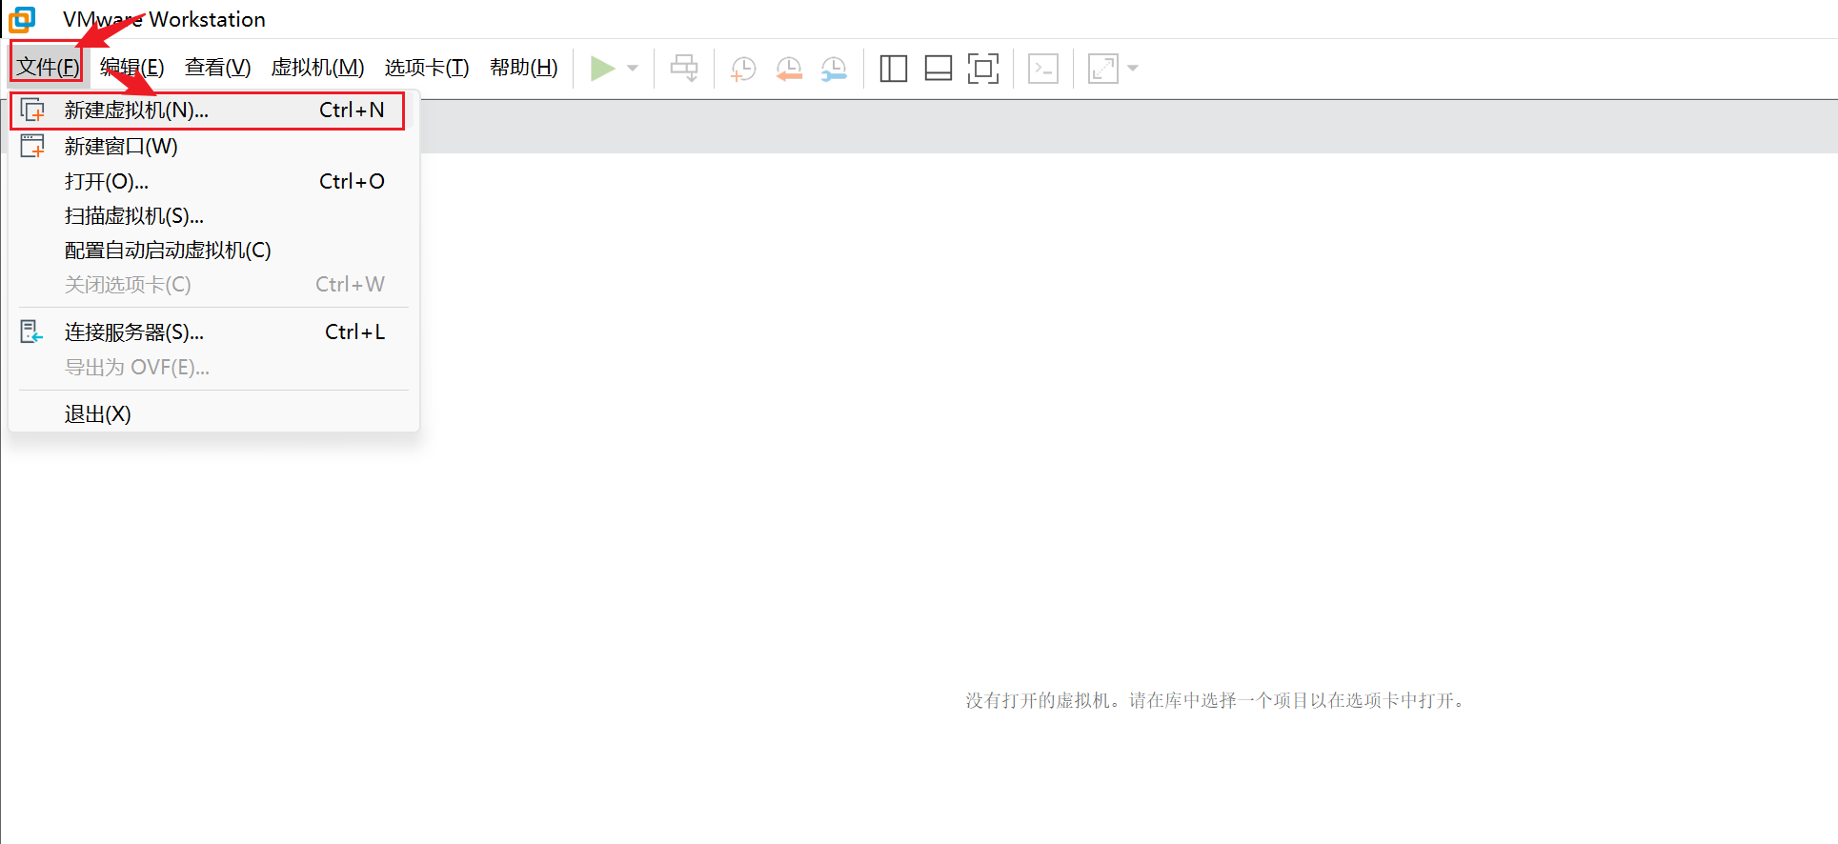Click the green power on play button
The image size is (1838, 844).
(x=602, y=68)
